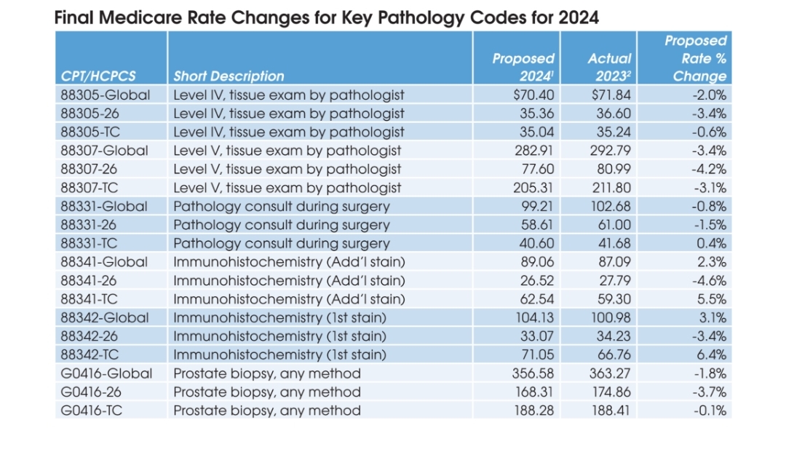Select the G0416-Global code cell
Screen dimensions: 786x460
pos(106,373)
